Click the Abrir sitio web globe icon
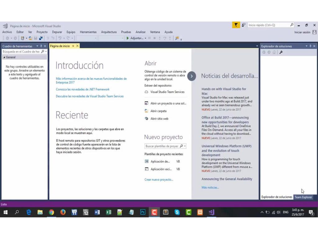Image resolution: width=318 pixels, height=239 pixels. tap(147, 119)
